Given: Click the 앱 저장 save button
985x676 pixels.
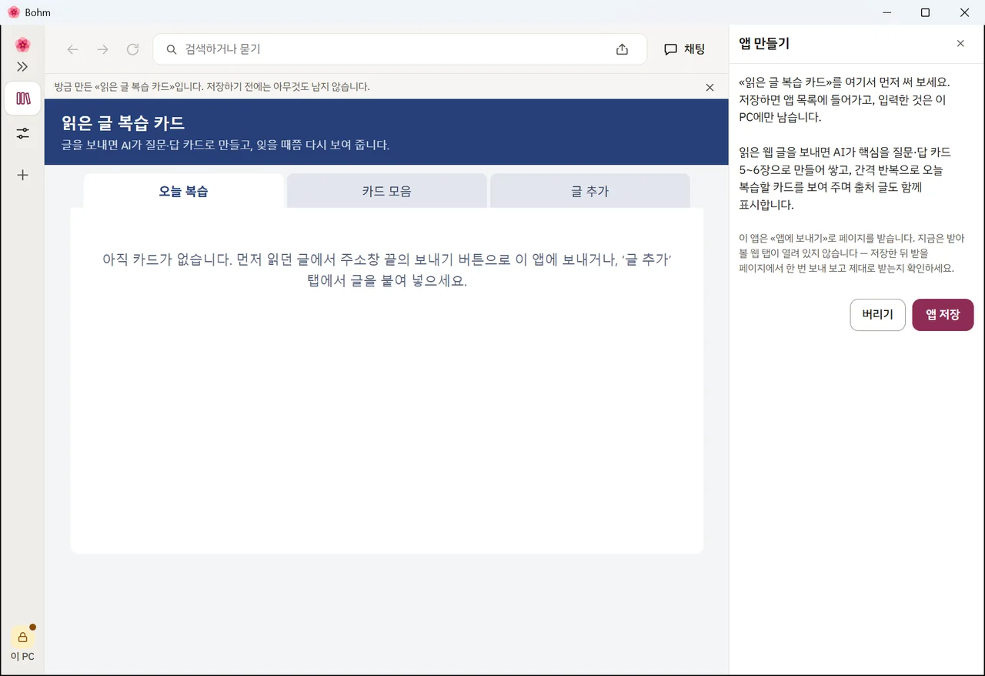Looking at the screenshot, I should (x=943, y=315).
